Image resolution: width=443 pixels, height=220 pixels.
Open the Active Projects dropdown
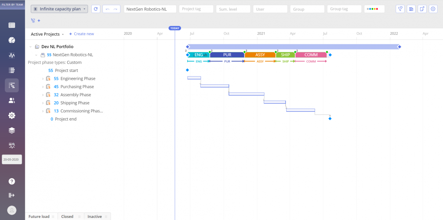47,34
